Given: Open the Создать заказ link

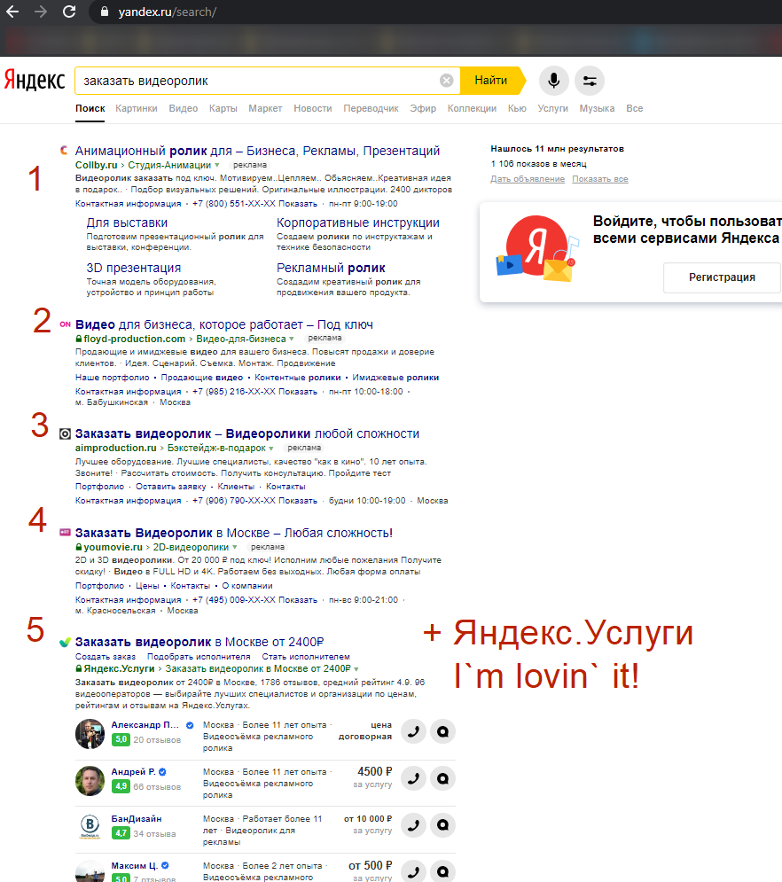Looking at the screenshot, I should [x=106, y=657].
